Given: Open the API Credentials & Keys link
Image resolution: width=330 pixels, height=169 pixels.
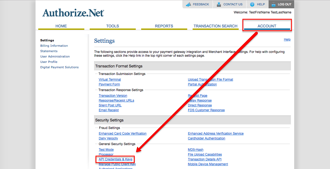Looking at the screenshot, I should [116, 159].
